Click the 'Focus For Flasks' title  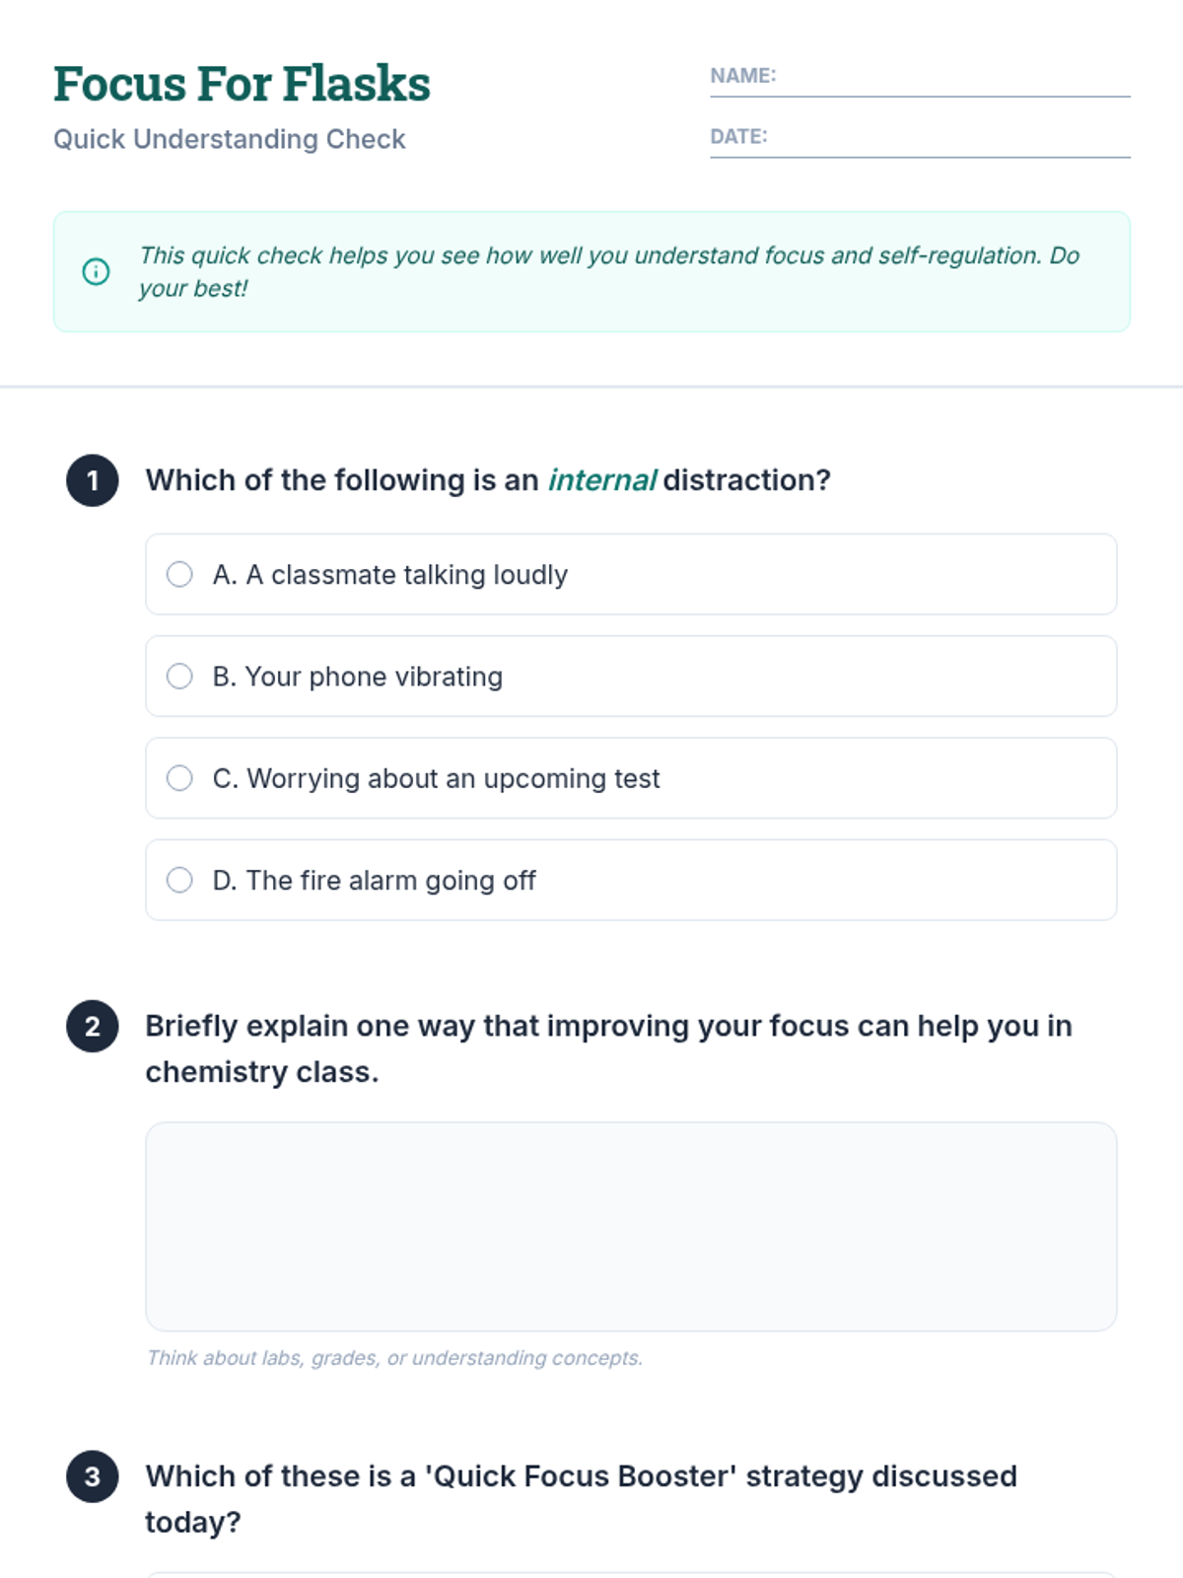(242, 84)
